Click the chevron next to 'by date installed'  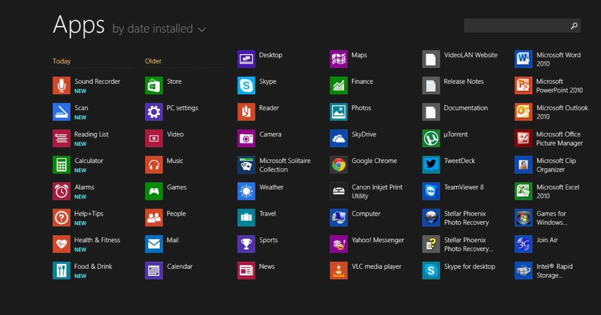tap(202, 30)
